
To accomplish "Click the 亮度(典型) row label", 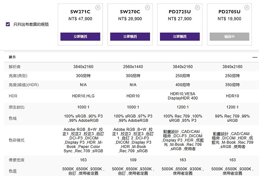I will click(18, 76).
